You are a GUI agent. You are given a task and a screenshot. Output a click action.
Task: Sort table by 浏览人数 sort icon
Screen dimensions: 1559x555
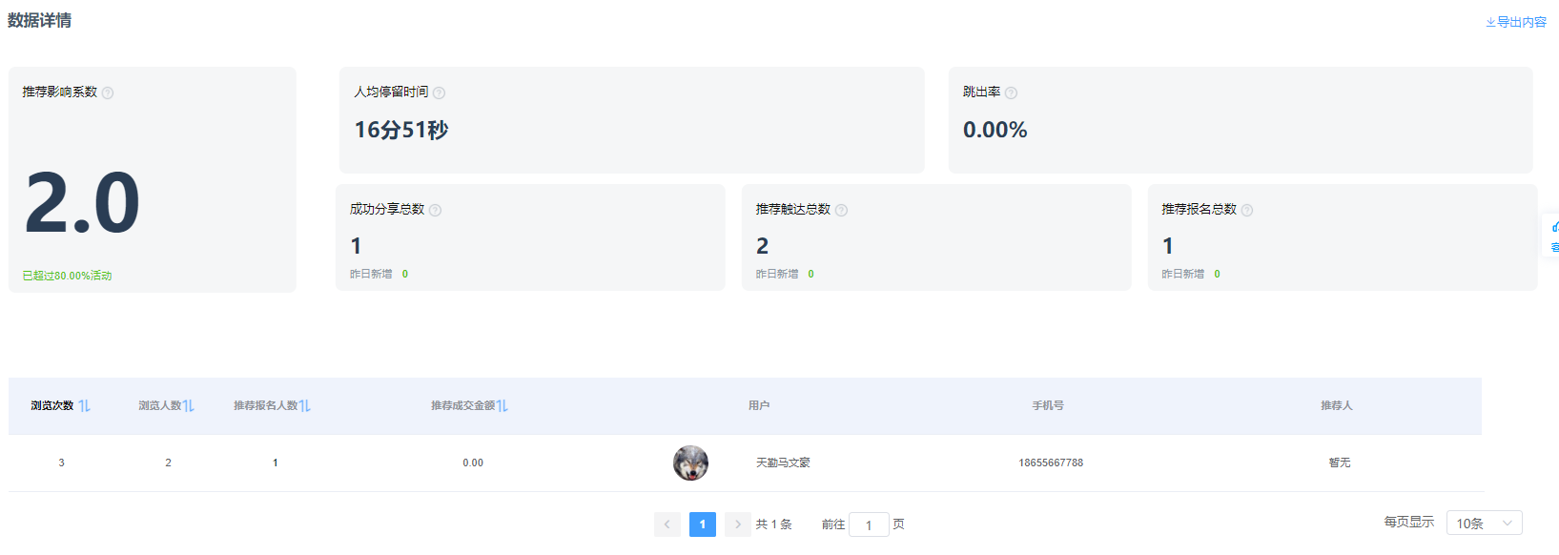189,405
